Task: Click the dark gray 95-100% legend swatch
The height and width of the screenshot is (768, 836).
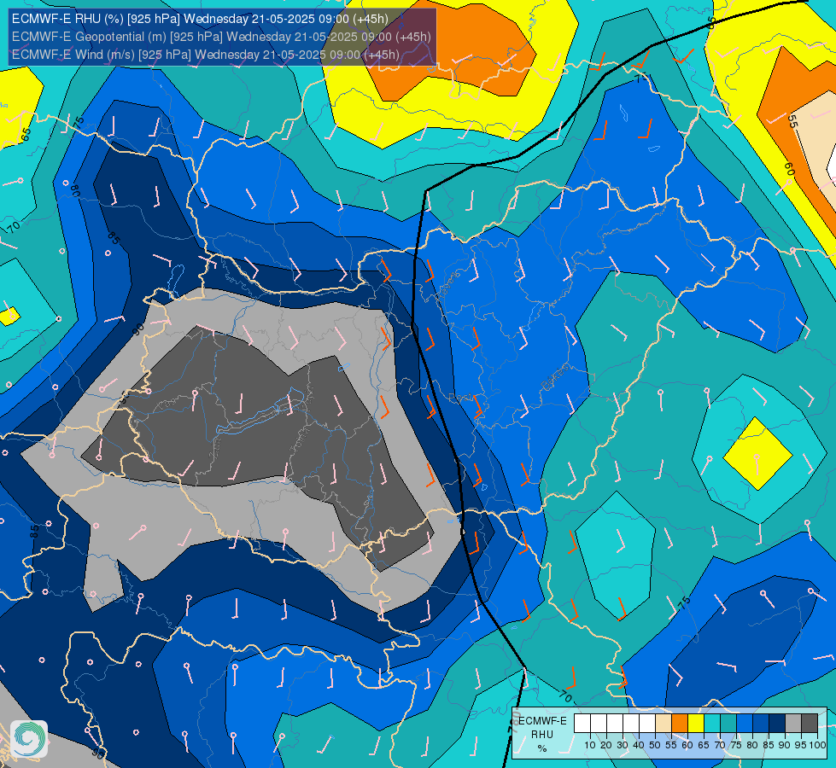Action: point(810,724)
